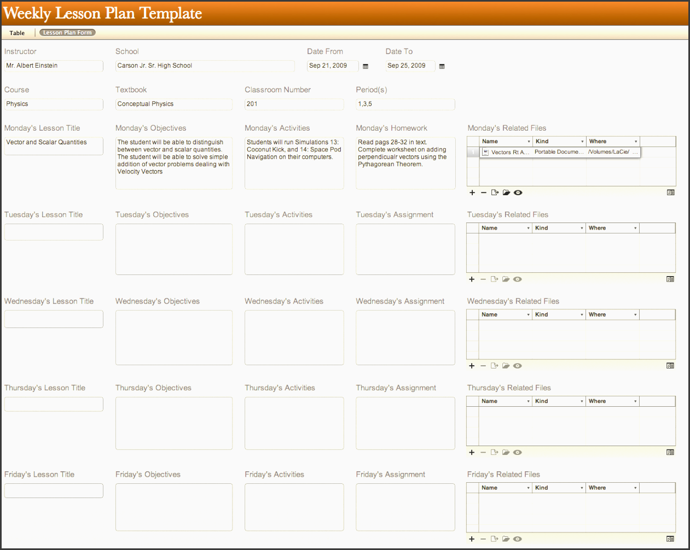This screenshot has height=550, width=690.
Task: Add a file to Tuesday's Related Files
Action: [472, 279]
